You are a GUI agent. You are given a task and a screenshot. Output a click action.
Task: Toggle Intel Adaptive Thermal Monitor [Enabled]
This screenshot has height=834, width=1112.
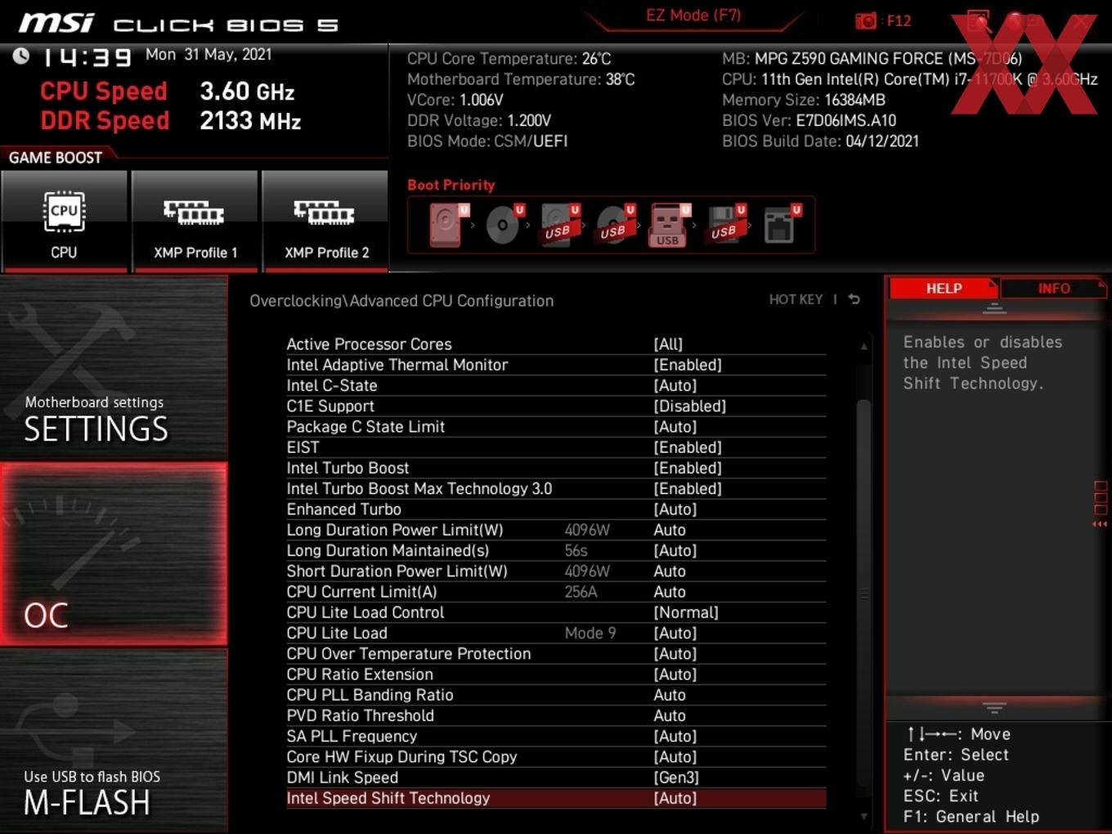688,365
